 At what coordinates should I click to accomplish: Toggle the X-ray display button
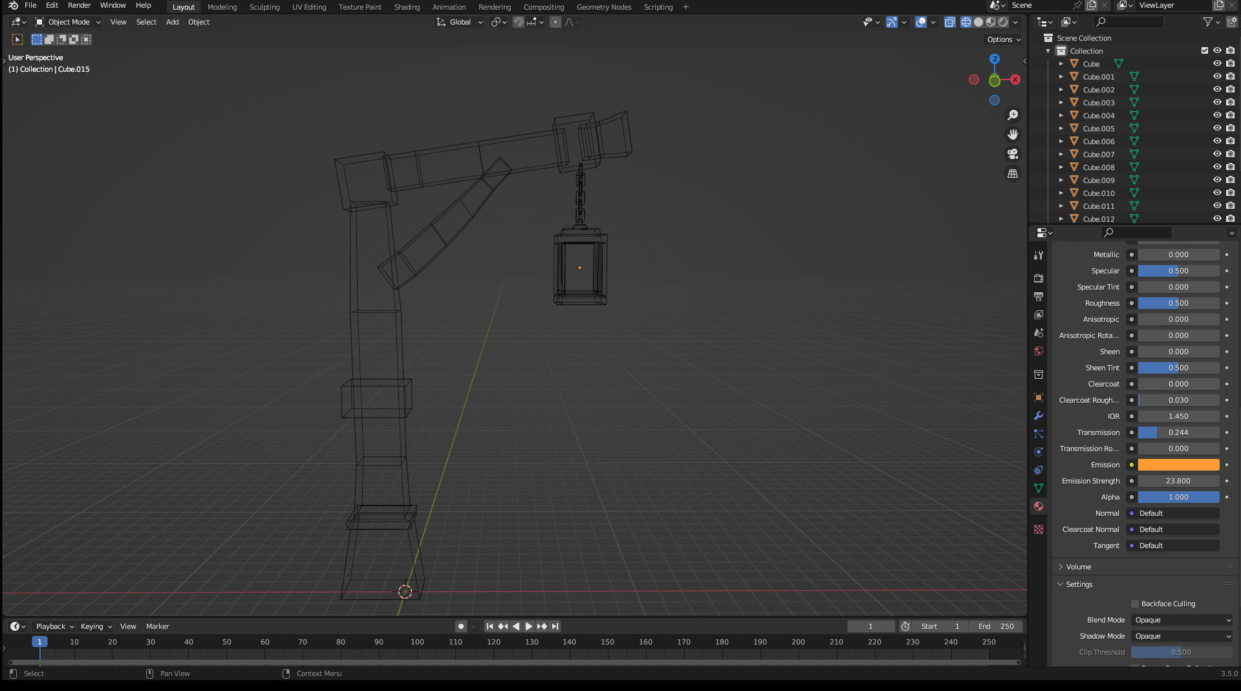(x=949, y=22)
